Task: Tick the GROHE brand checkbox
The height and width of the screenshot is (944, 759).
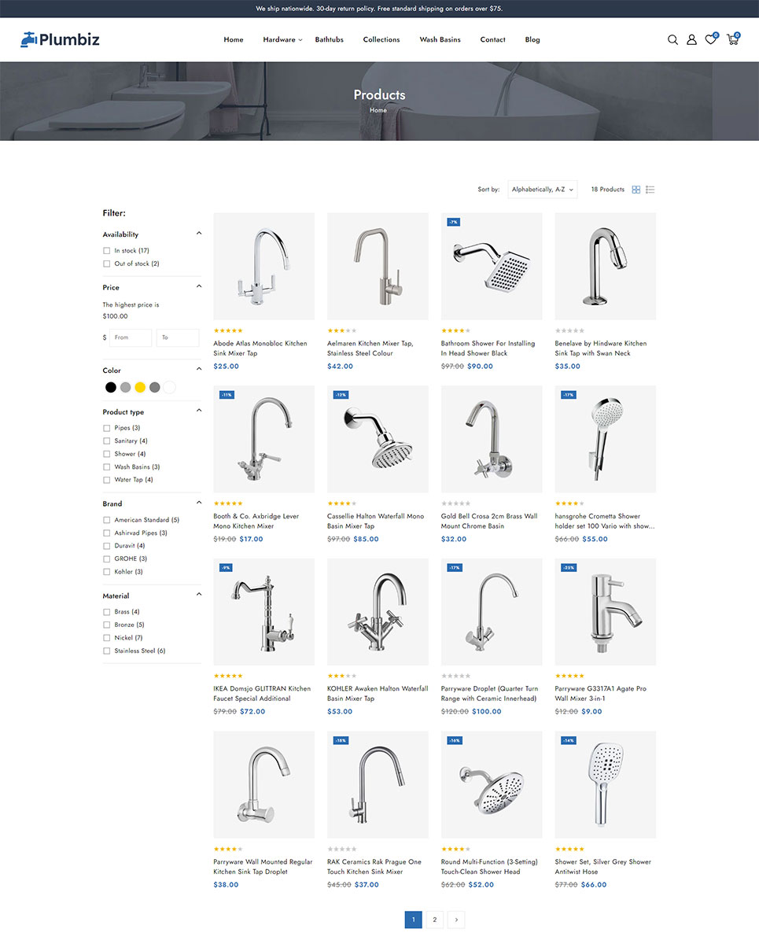Action: click(x=106, y=559)
